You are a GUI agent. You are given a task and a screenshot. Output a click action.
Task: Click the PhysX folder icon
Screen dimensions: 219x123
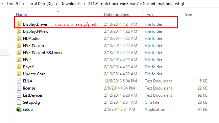[x=19, y=67]
